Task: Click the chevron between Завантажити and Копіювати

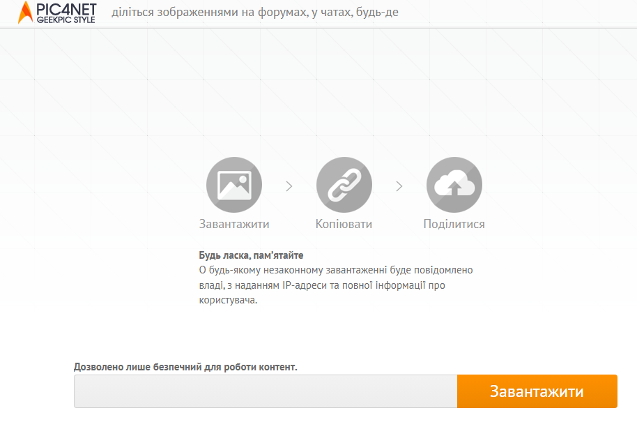Action: tap(289, 186)
